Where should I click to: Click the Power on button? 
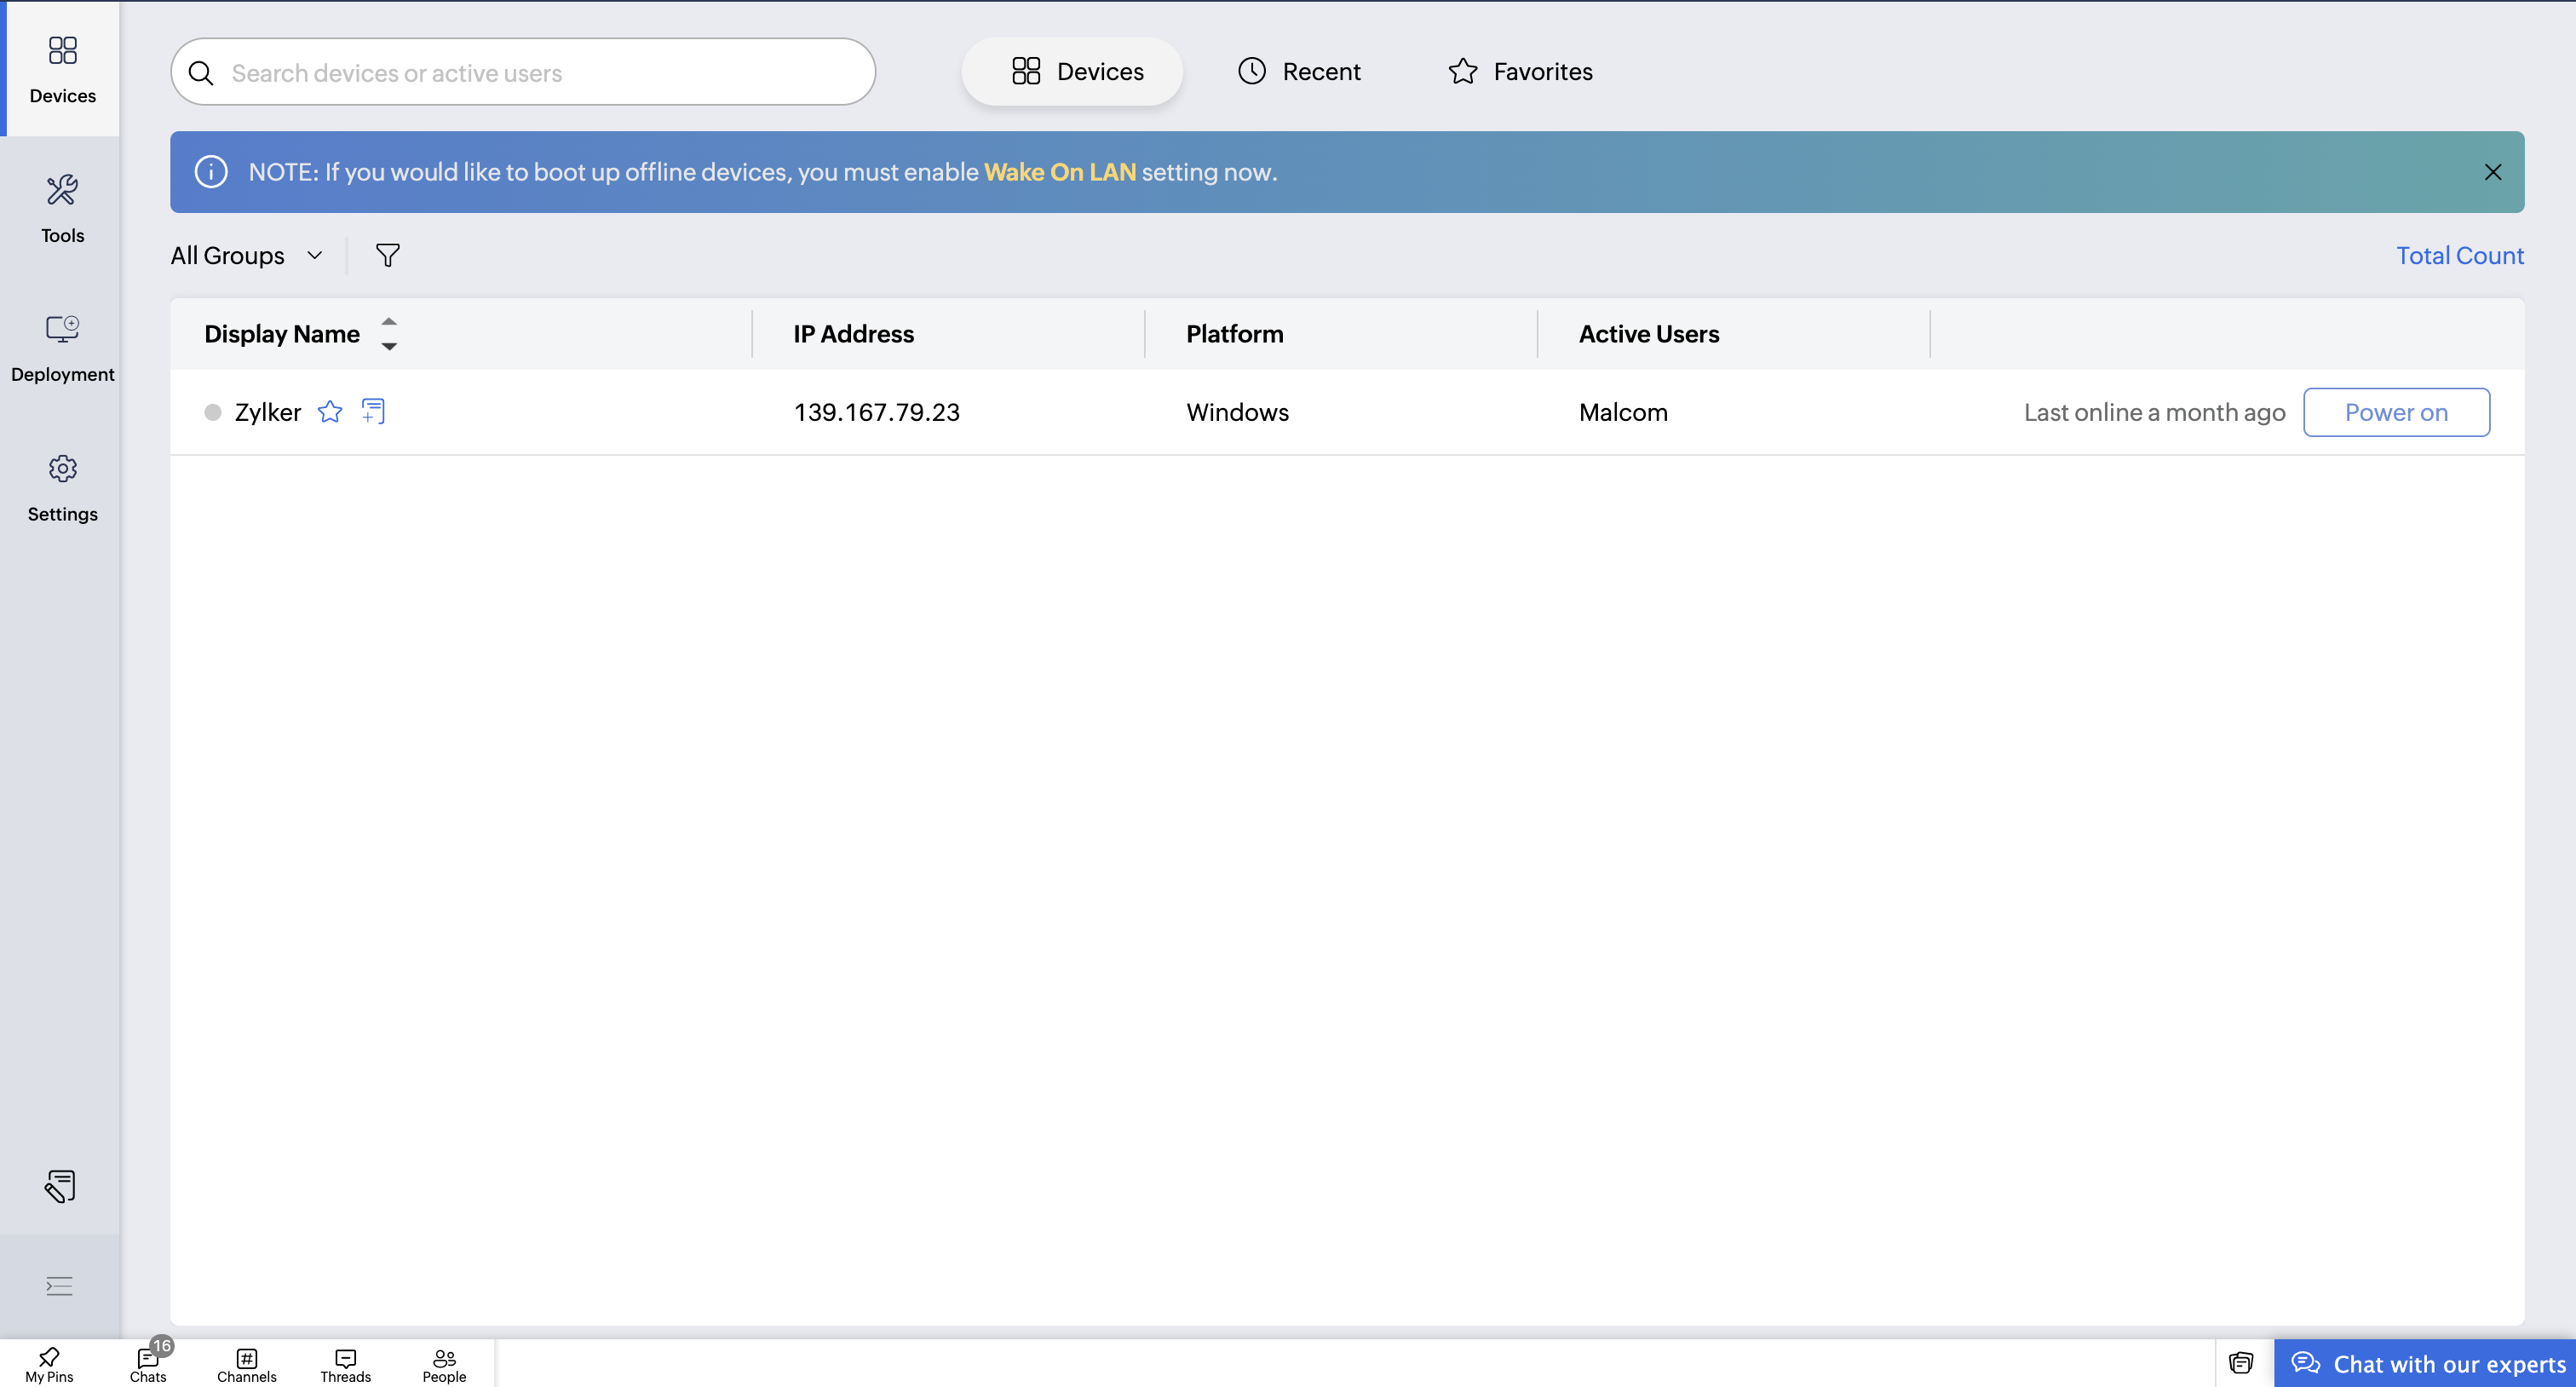(2396, 412)
